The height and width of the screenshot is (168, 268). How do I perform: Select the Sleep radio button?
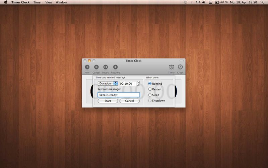(150, 95)
